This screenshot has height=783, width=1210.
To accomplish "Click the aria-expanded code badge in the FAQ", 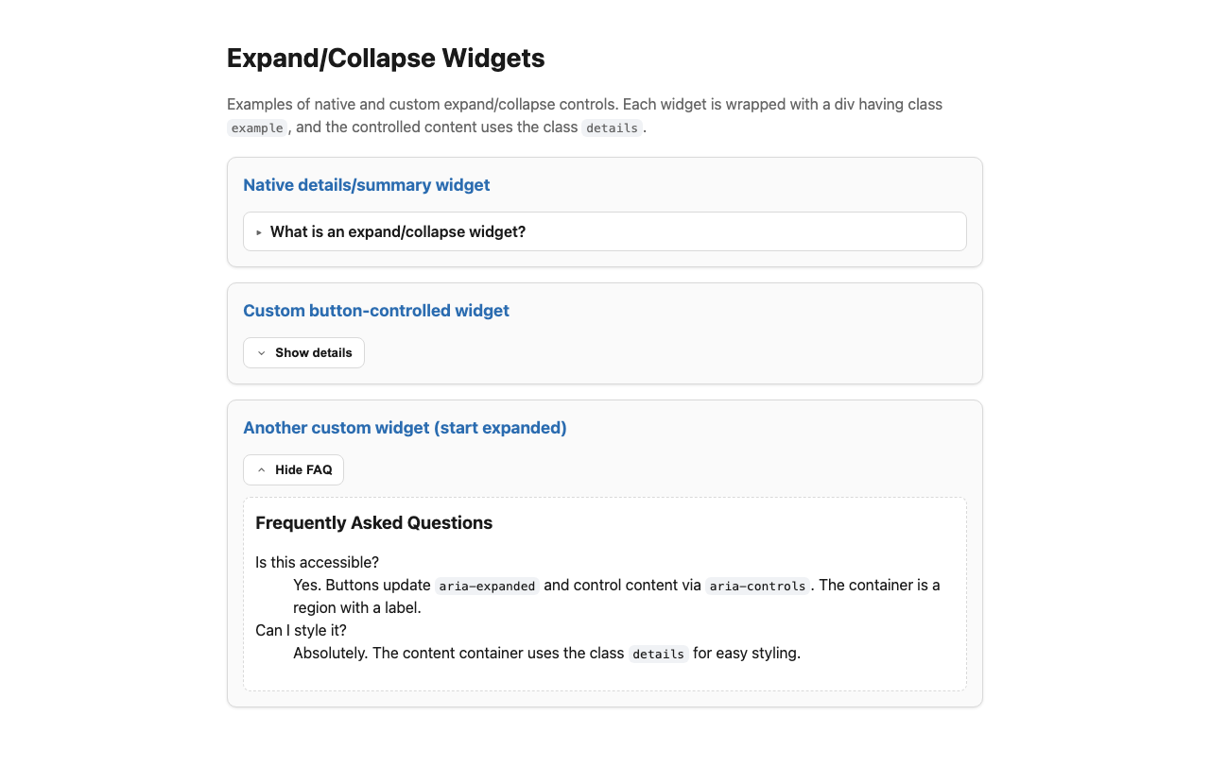I will (x=486, y=586).
